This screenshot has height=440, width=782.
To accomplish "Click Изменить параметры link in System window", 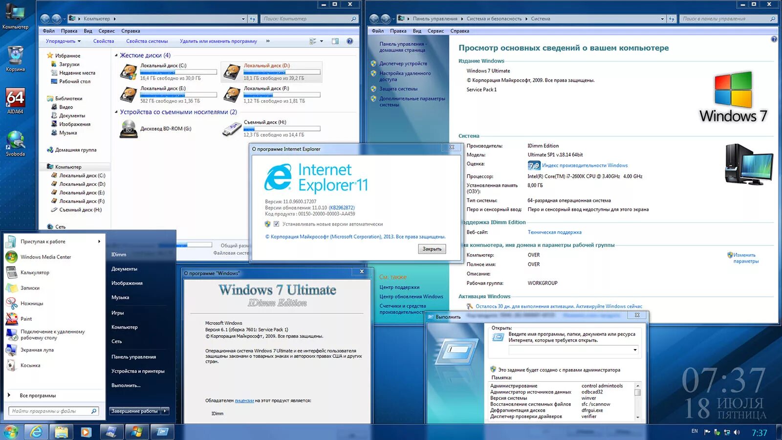I will (x=746, y=258).
